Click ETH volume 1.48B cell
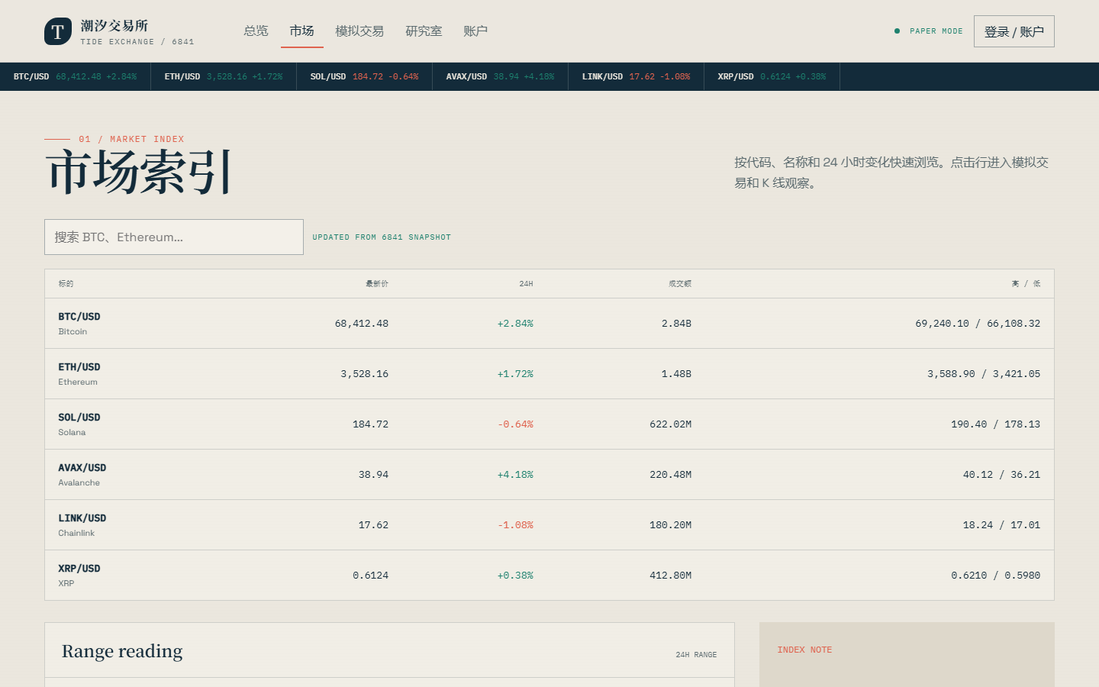The width and height of the screenshot is (1099, 687). click(x=676, y=374)
